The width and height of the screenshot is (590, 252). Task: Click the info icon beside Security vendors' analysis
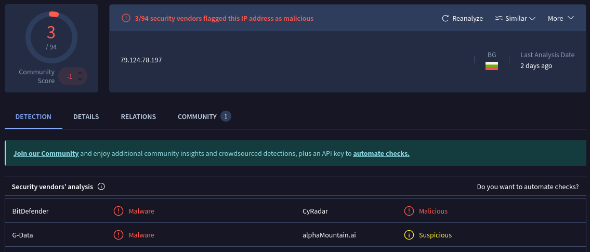[x=101, y=187]
